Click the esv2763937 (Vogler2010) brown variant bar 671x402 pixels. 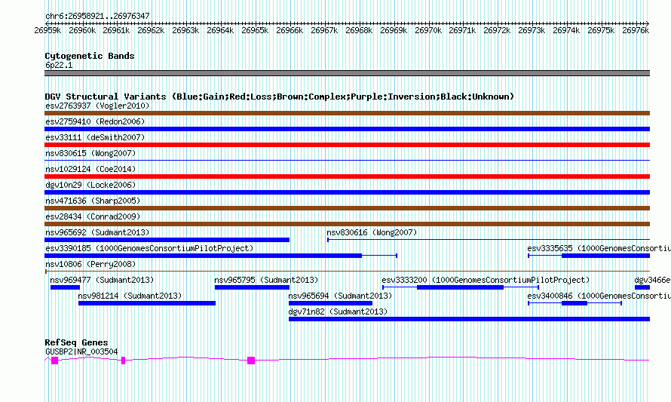pos(347,113)
